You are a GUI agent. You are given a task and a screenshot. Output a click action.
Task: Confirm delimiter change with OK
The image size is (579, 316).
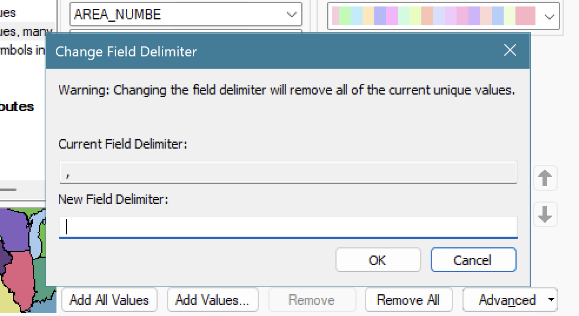tap(378, 260)
